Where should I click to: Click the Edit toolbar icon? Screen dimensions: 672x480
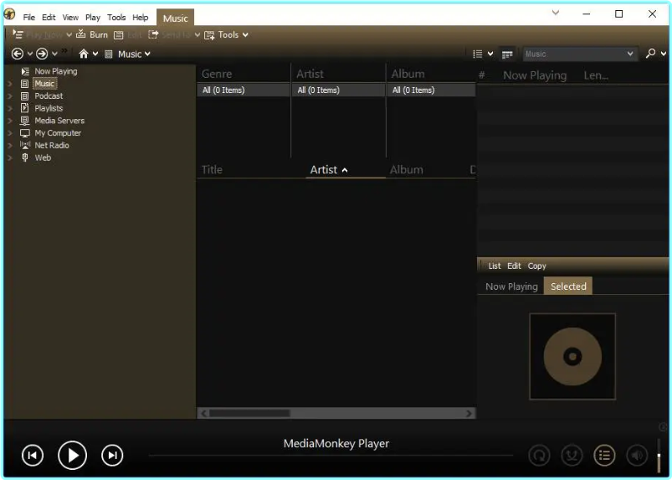pyautogui.click(x=119, y=35)
